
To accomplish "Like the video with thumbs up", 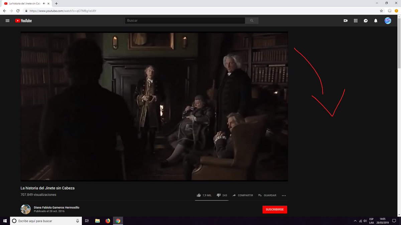I will coord(204,195).
